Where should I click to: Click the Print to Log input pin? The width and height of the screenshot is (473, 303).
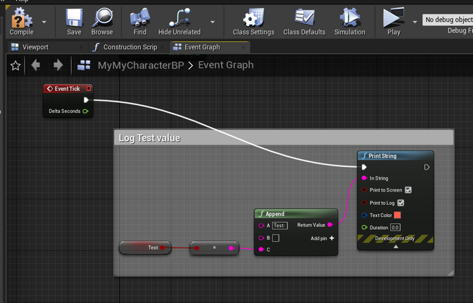click(364, 203)
